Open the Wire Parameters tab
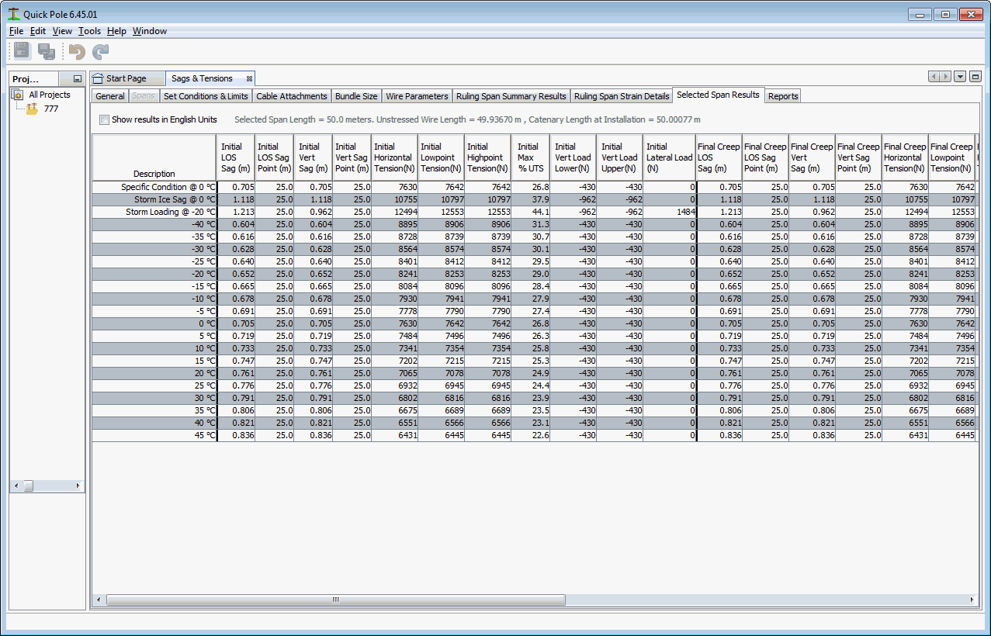This screenshot has height=636, width=991. tap(417, 96)
